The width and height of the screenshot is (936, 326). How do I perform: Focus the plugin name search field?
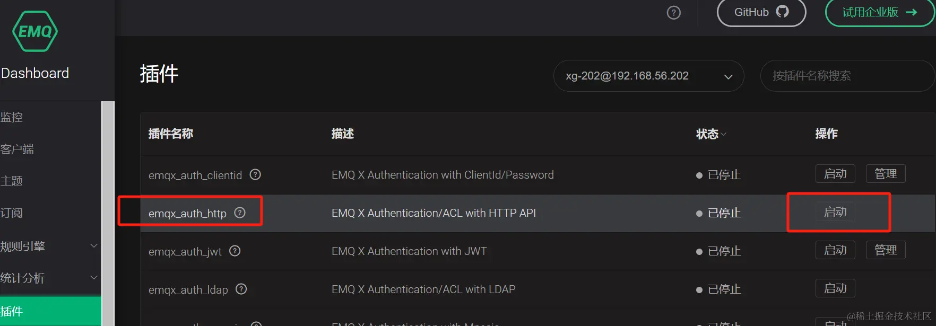[846, 76]
